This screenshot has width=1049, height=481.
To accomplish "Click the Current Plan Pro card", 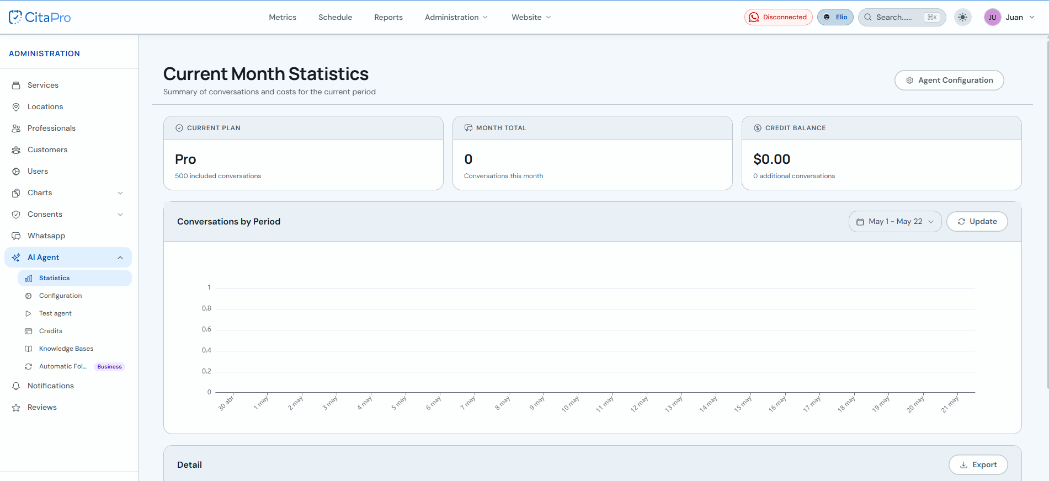I will point(303,153).
